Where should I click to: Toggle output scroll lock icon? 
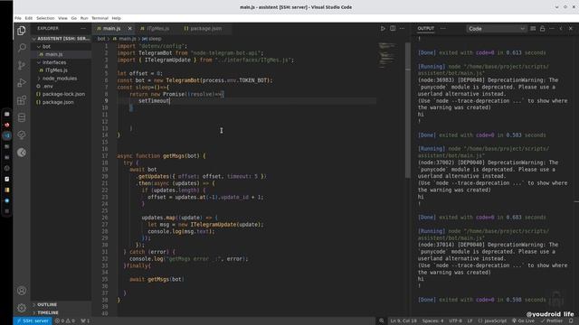[543, 28]
